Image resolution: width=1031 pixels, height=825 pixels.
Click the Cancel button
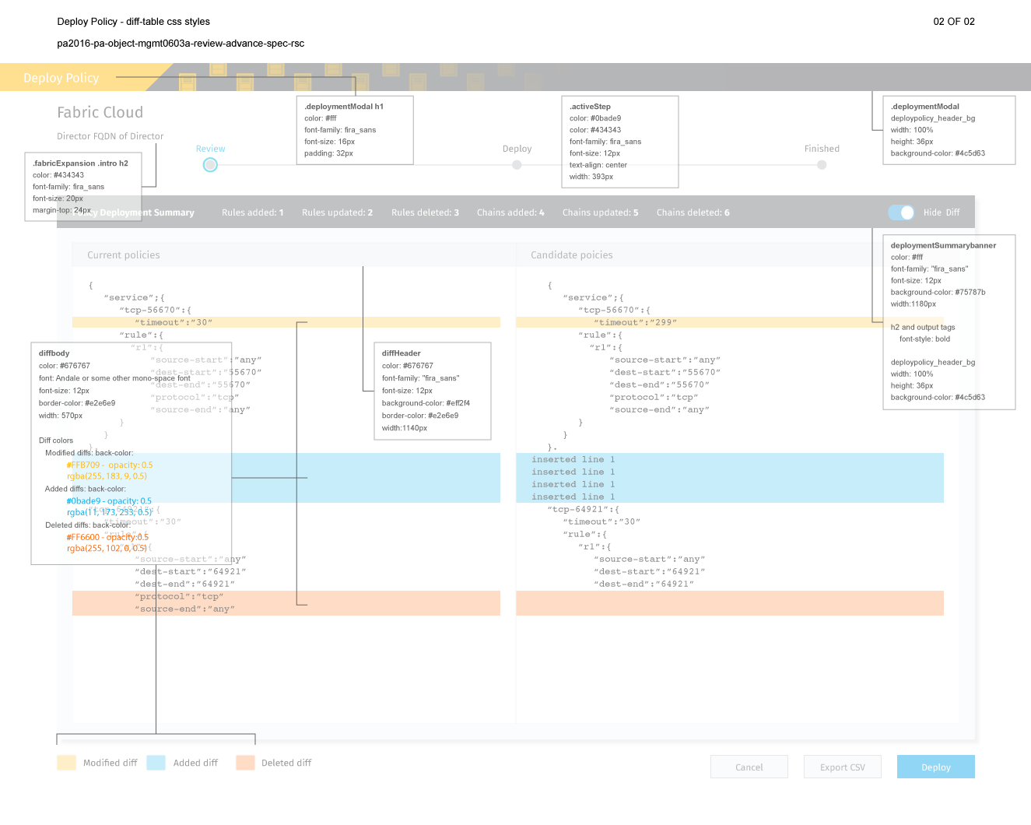[749, 767]
